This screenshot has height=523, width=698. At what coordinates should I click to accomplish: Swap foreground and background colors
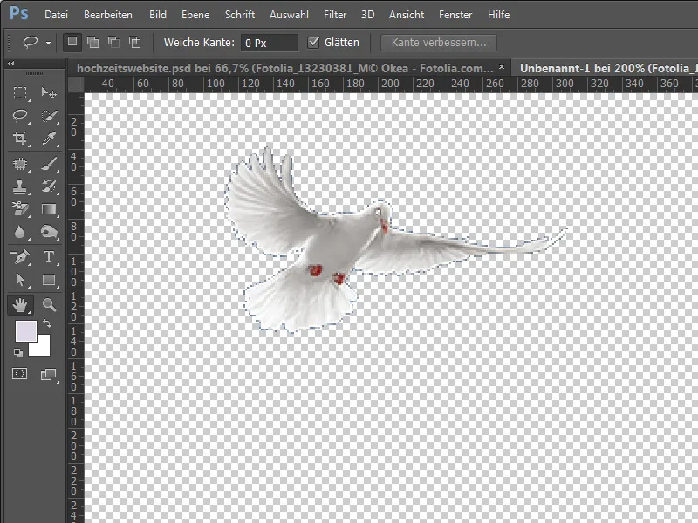coord(47,323)
